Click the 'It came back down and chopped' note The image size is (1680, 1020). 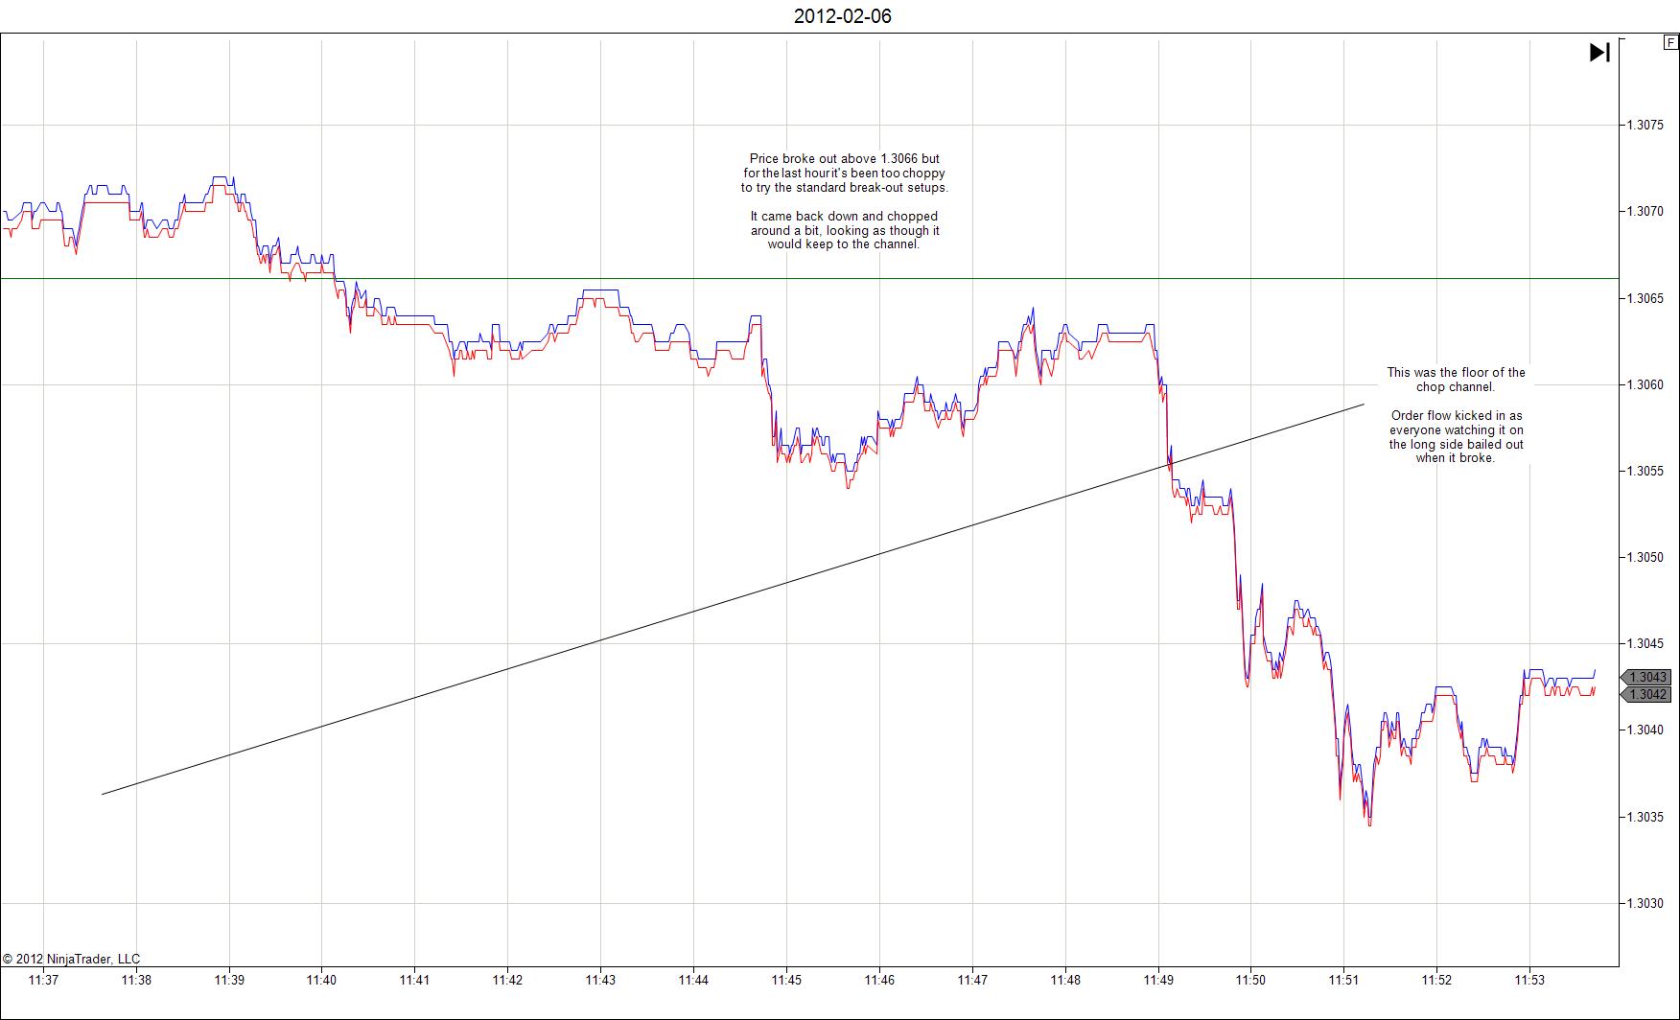tap(844, 230)
